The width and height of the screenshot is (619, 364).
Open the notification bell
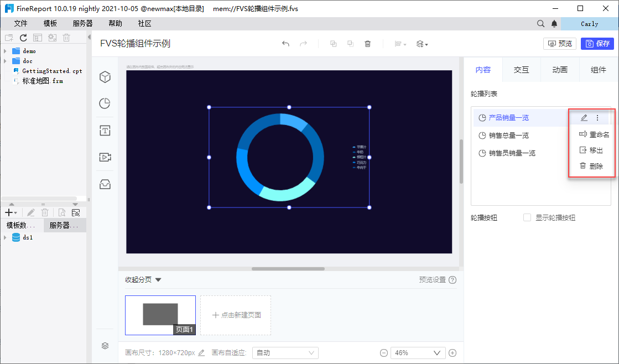point(554,24)
